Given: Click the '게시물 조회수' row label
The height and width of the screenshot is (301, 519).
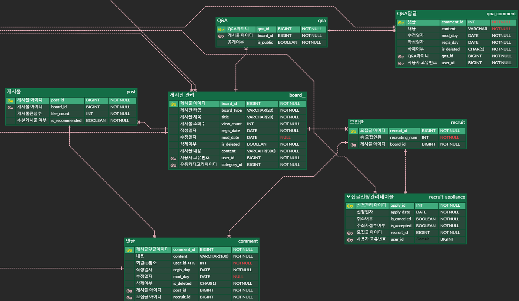Looking at the screenshot, I should pyautogui.click(x=193, y=124).
